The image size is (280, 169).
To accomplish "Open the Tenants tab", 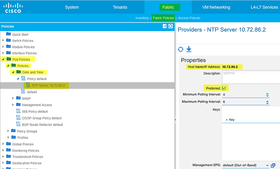I will click(120, 7).
